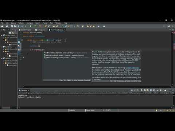The height and width of the screenshot is (131, 175).
Task: Close the Console view tab
Action: click(28, 91)
